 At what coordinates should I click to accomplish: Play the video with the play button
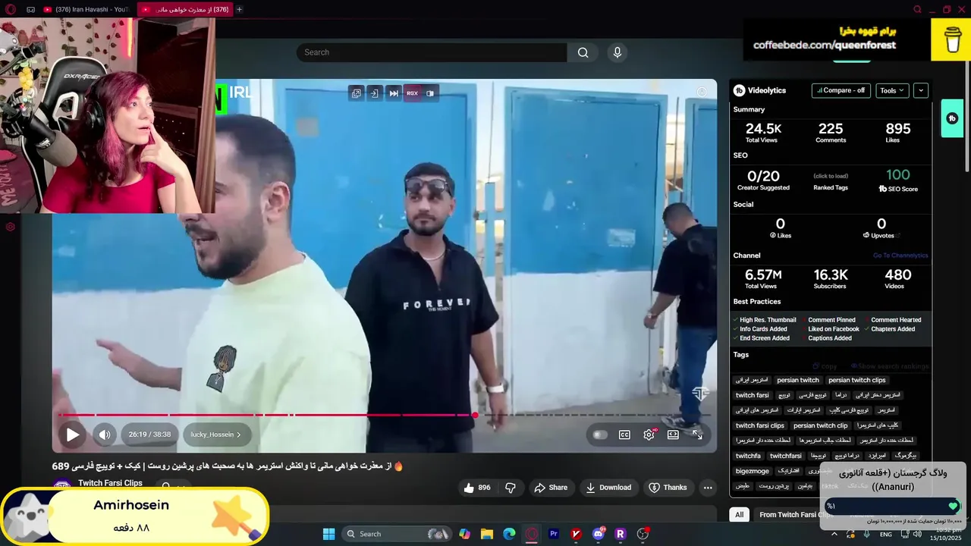[x=72, y=435]
